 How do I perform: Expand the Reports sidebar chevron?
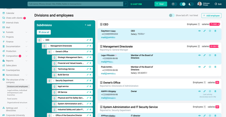(x=26, y=61)
